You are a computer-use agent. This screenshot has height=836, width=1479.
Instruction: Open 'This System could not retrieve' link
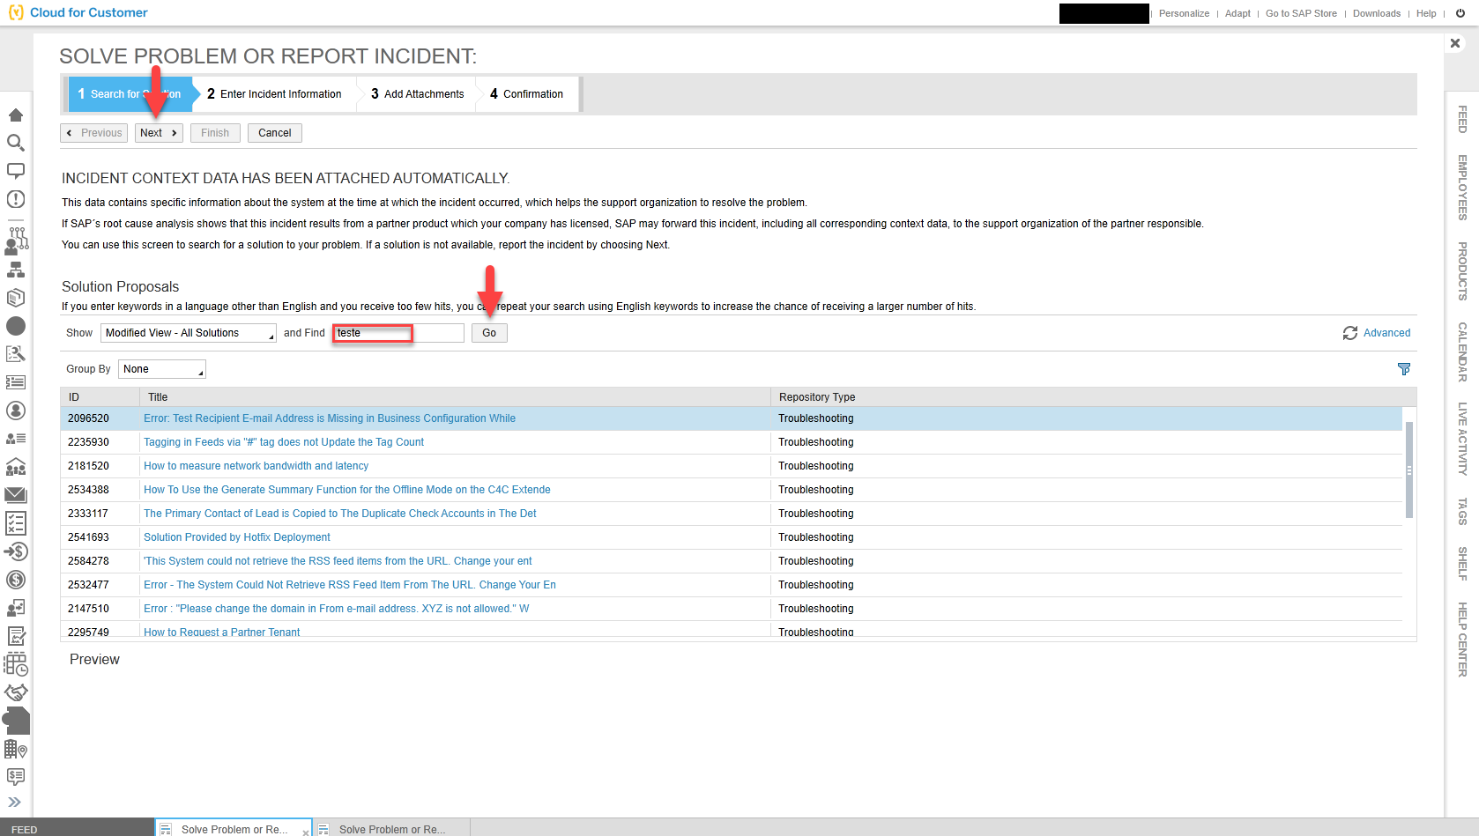pos(338,561)
